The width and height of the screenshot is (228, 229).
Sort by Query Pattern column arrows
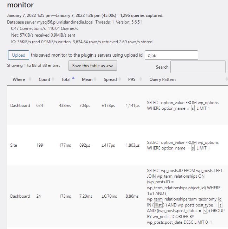tap(226, 79)
